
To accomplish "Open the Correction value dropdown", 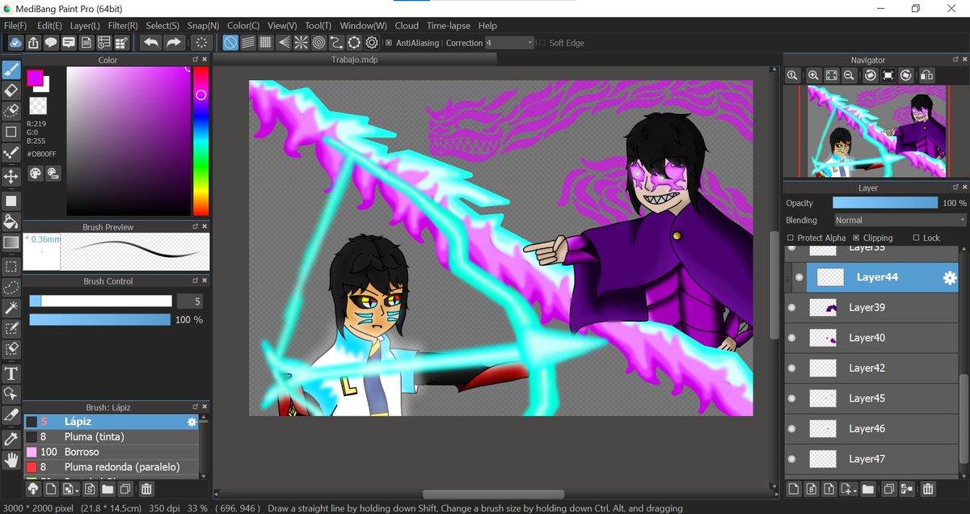I will (x=510, y=43).
